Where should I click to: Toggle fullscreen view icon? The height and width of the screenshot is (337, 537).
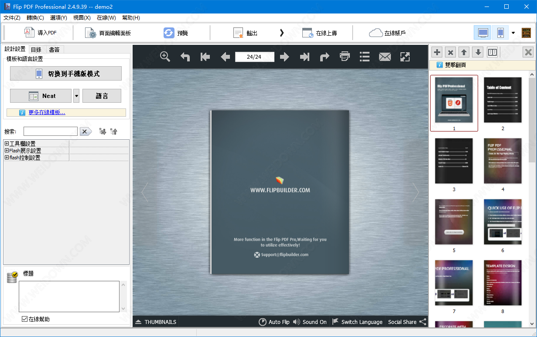point(405,57)
